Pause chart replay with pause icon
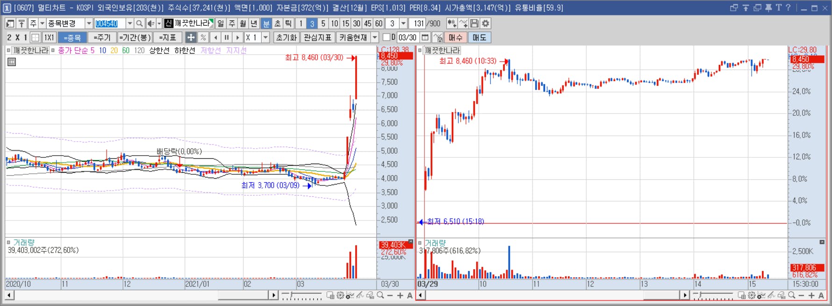Screen dimensions: 832x306 point(227,37)
